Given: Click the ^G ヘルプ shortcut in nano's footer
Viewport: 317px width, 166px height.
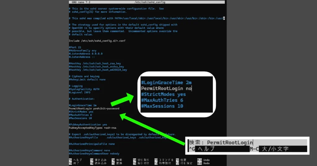Looking at the screenshot, I should pyautogui.click(x=76, y=160).
